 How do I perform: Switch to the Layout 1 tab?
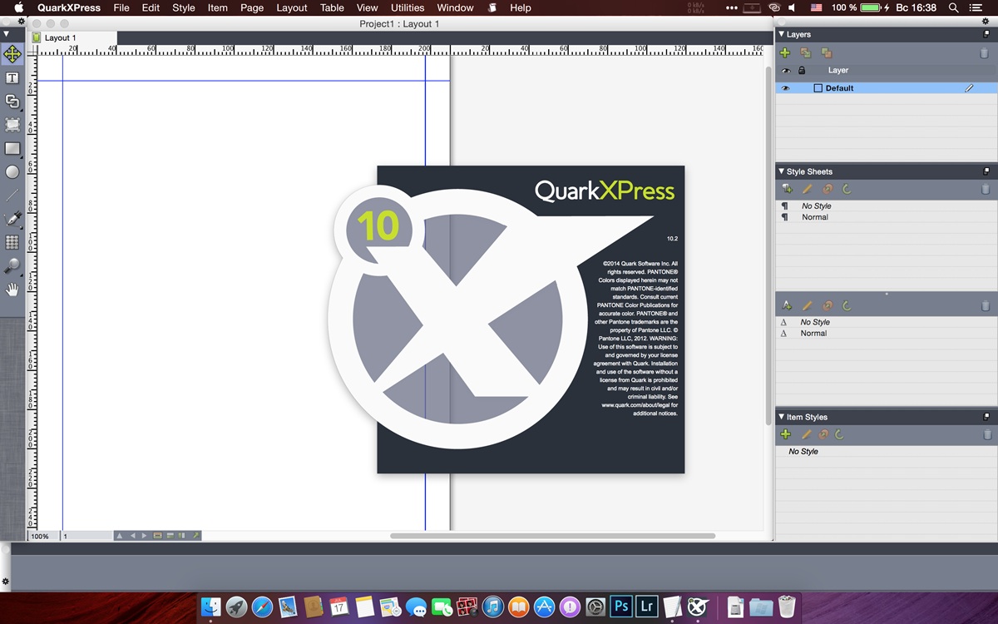[x=73, y=38]
